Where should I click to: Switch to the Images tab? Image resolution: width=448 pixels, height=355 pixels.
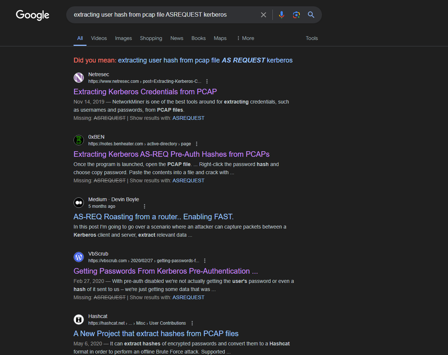tap(123, 38)
